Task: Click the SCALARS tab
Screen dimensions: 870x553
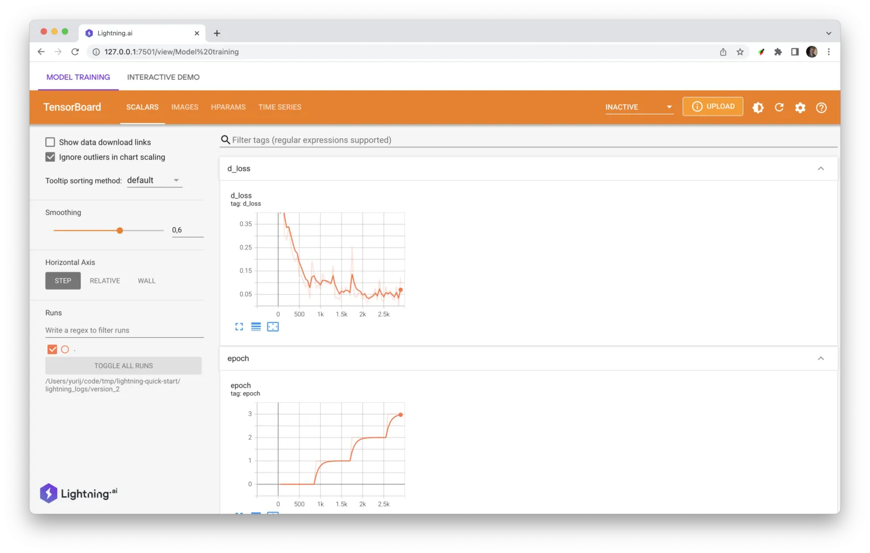Action: point(142,107)
